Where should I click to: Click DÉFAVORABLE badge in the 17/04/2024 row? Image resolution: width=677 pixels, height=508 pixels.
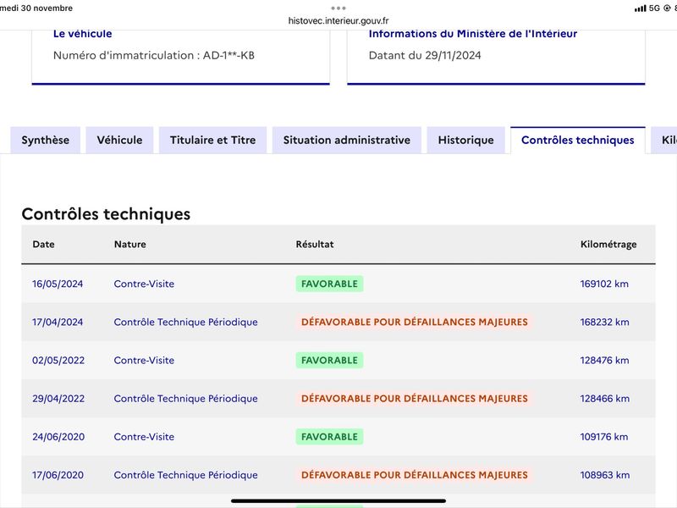coord(415,322)
